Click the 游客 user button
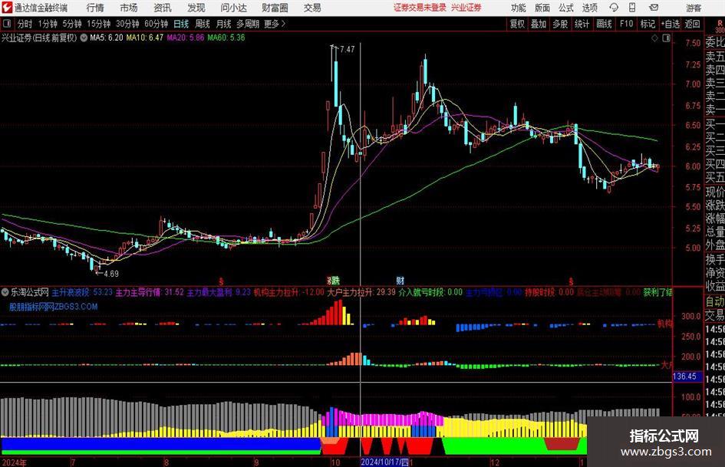This screenshot has width=725, height=467. tap(694, 8)
